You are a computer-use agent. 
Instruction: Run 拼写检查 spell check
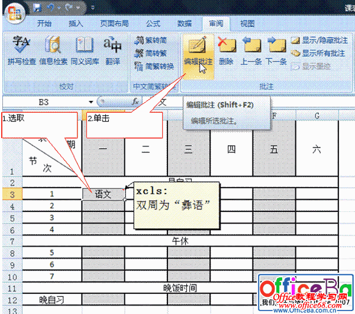coord(22,51)
